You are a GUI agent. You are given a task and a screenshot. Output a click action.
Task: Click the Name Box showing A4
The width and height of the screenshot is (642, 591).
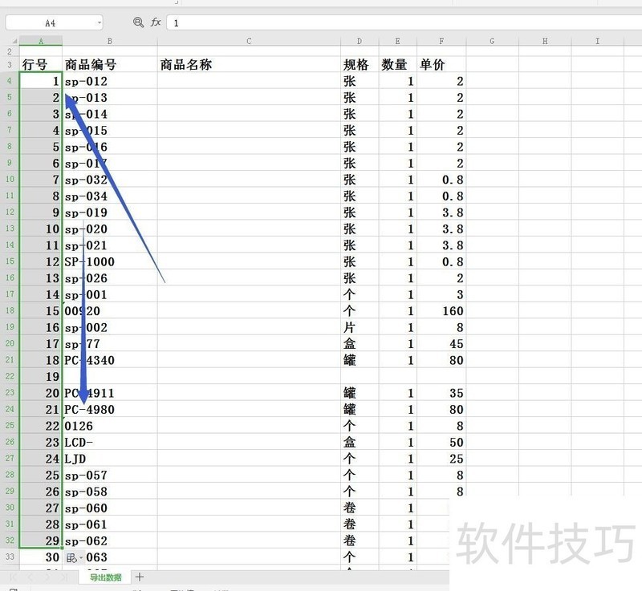(x=51, y=23)
